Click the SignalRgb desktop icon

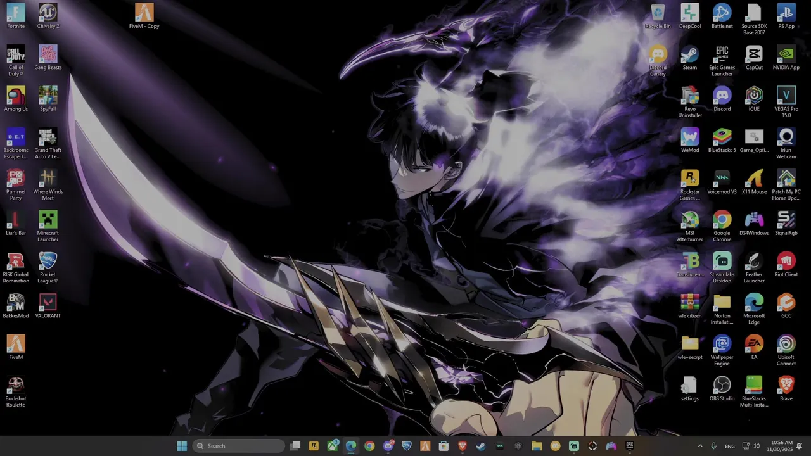[x=786, y=223]
